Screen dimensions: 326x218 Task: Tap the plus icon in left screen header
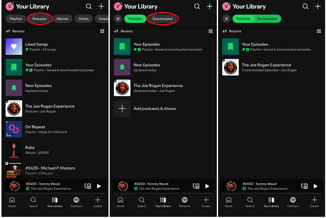tap(101, 7)
